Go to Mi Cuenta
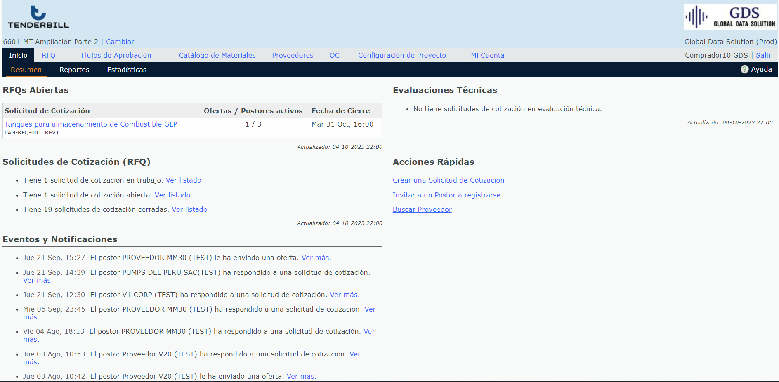Viewport: 779px width, 382px height. point(487,55)
